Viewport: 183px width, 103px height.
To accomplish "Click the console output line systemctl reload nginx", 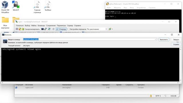I will (21, 49).
